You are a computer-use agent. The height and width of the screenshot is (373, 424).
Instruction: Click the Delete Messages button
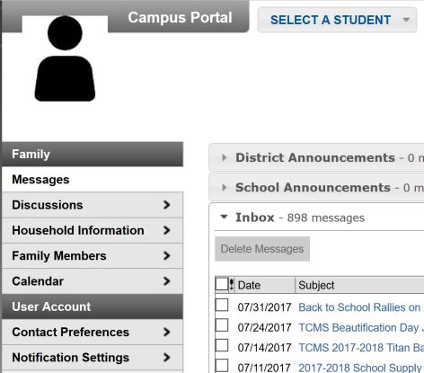point(262,249)
